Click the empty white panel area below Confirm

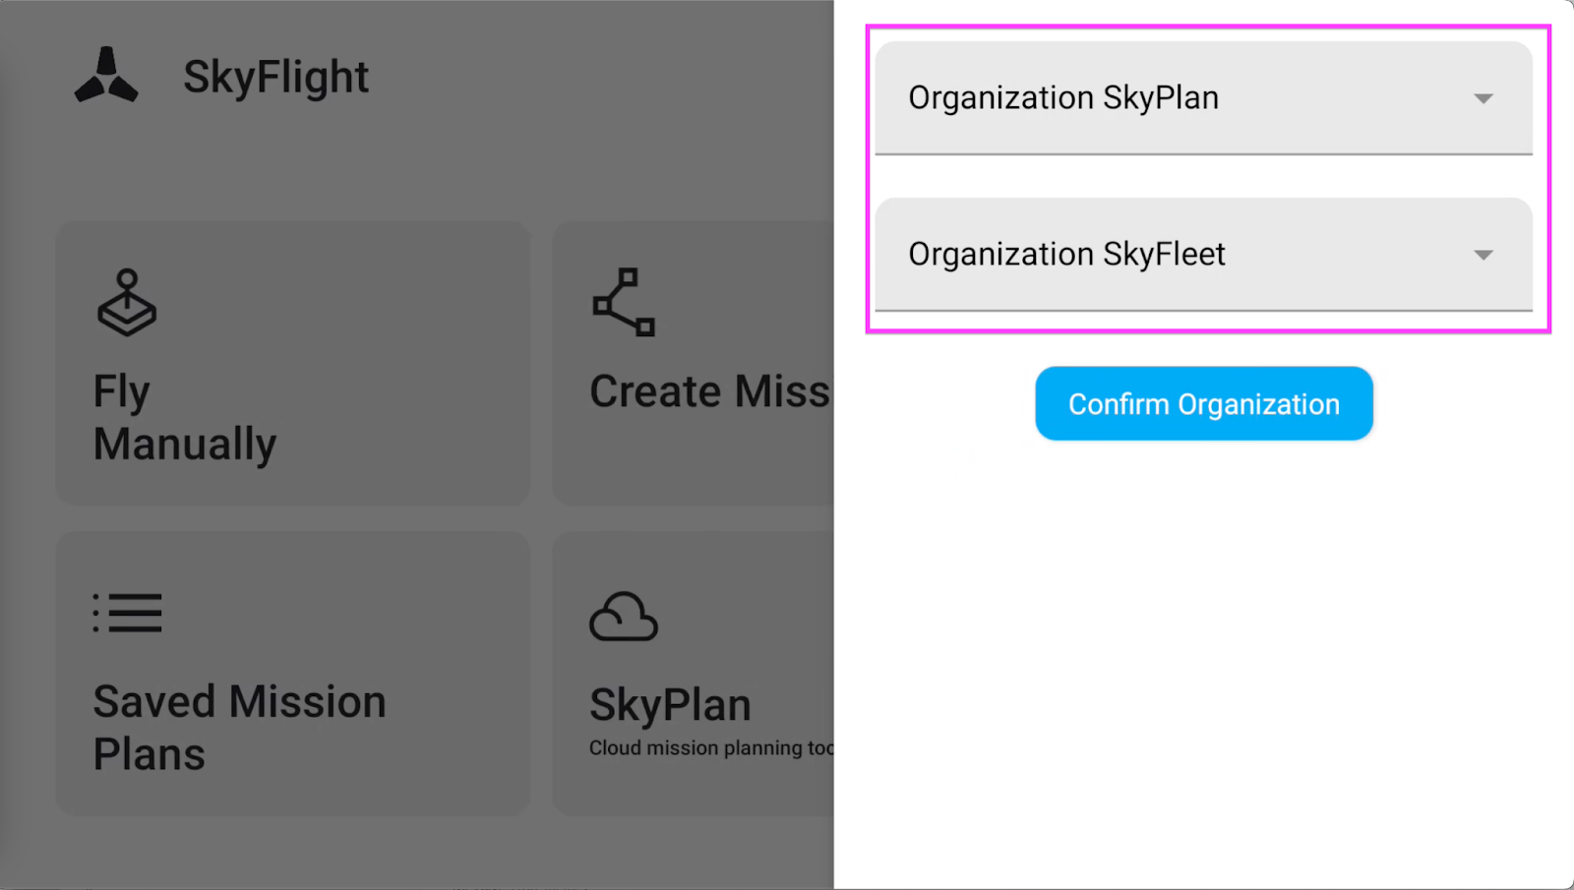(1204, 669)
